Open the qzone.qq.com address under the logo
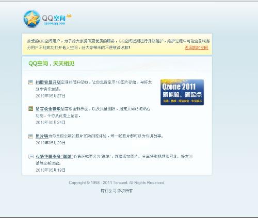This screenshot has width=258, height=218. coord(54,24)
